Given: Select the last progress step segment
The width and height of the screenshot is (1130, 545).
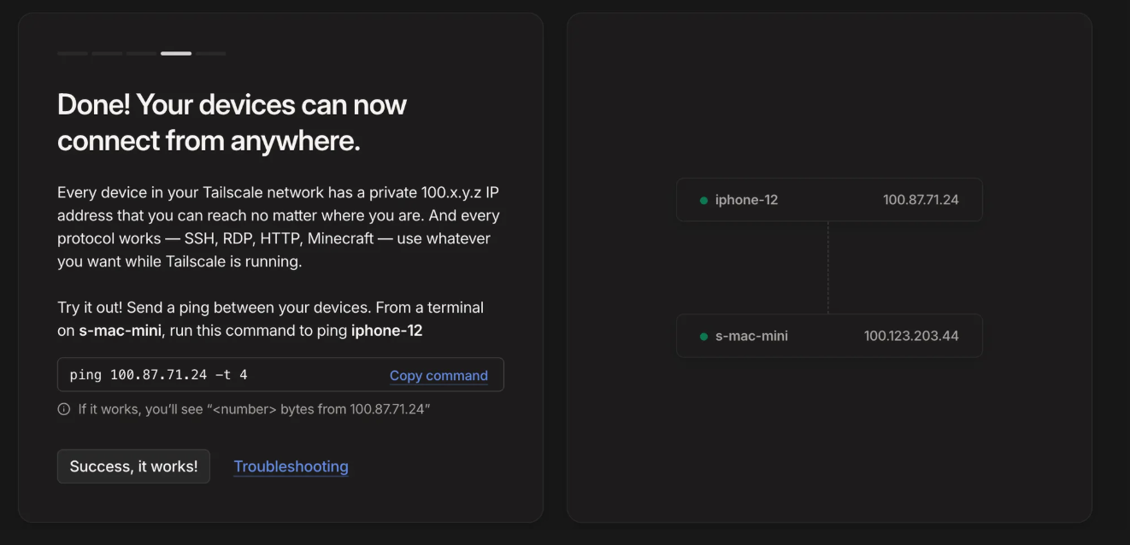Looking at the screenshot, I should click(x=210, y=54).
